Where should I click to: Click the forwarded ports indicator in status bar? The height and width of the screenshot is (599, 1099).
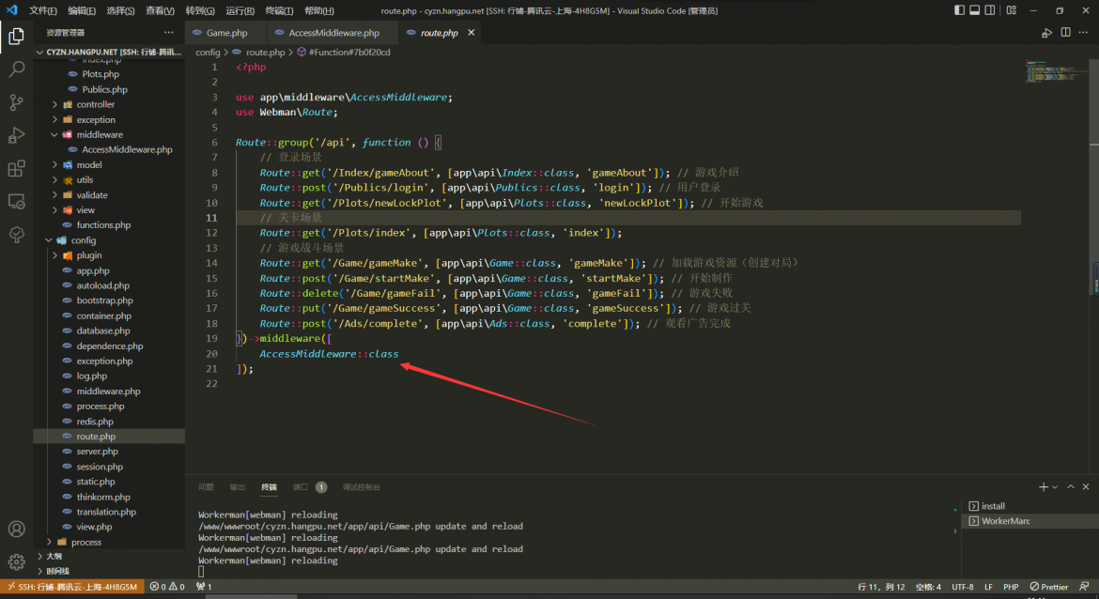click(x=204, y=587)
